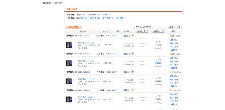
Task: Click the 实付款（元） column header
Action: (128, 31)
